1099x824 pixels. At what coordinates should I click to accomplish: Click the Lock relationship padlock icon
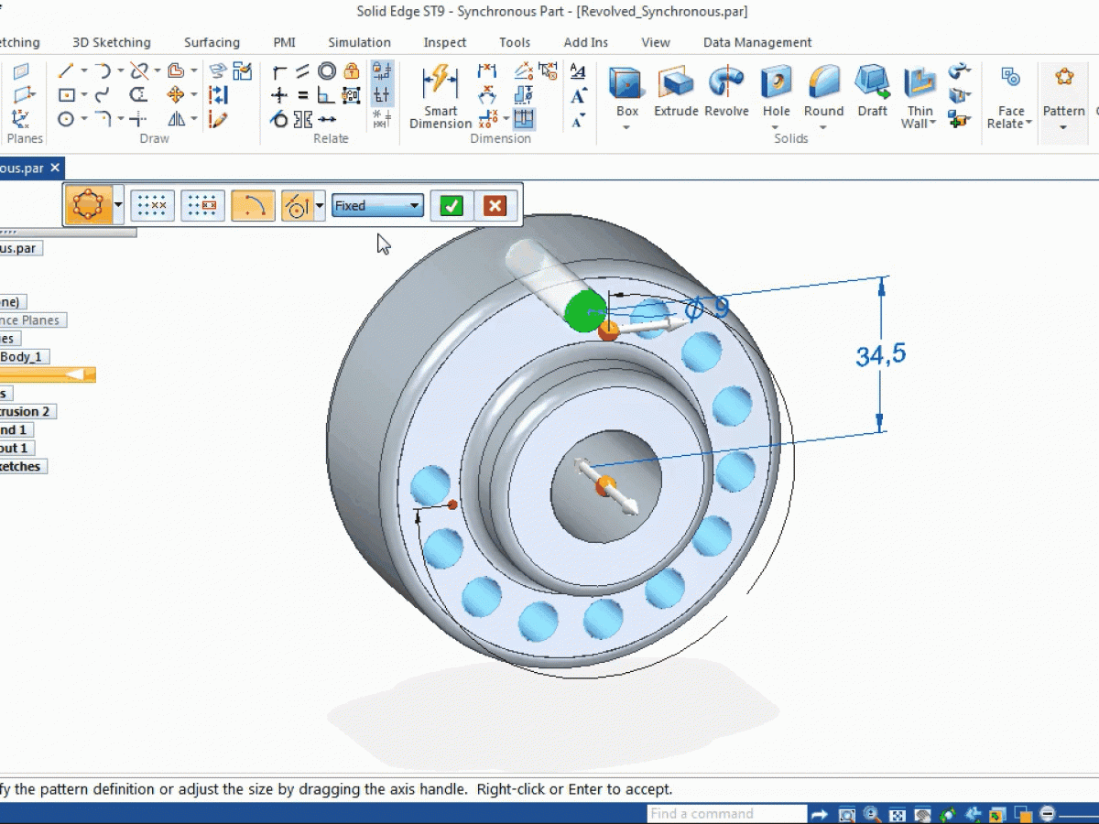point(351,71)
